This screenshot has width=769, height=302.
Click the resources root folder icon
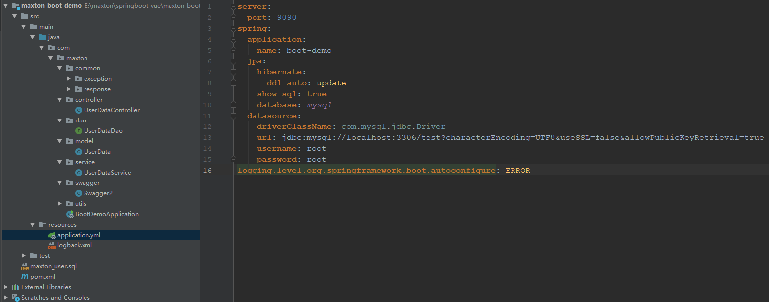point(42,225)
